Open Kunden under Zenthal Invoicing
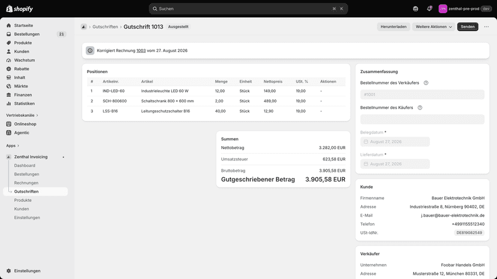The image size is (497, 279). [22, 209]
